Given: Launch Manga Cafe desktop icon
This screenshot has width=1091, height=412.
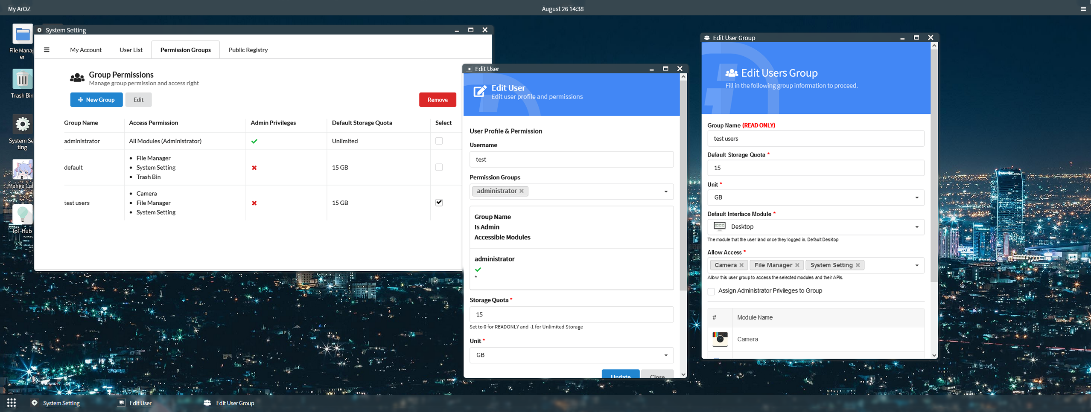Looking at the screenshot, I should (x=22, y=170).
